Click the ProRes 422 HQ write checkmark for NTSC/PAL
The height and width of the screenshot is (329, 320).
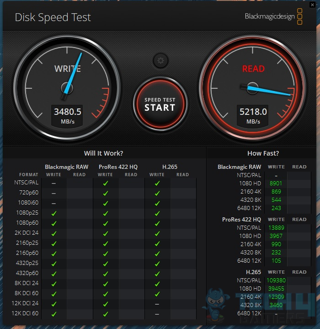(x=106, y=183)
